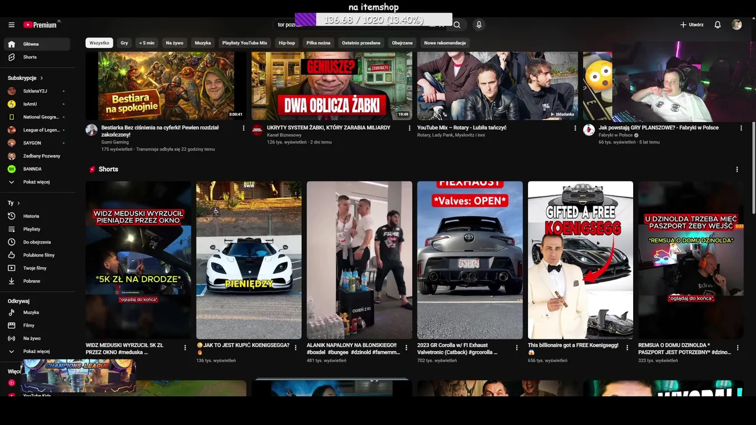This screenshot has width=756, height=425.
Task: Open options for YouTube Mix Rotary
Action: 575,128
